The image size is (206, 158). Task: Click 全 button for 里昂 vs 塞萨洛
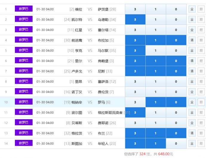192,82
